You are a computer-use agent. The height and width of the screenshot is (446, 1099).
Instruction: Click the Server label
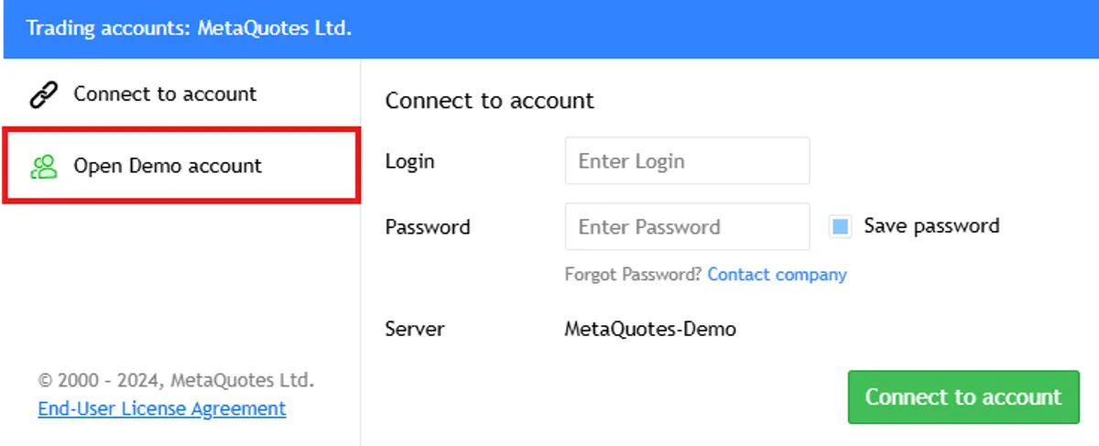click(415, 329)
